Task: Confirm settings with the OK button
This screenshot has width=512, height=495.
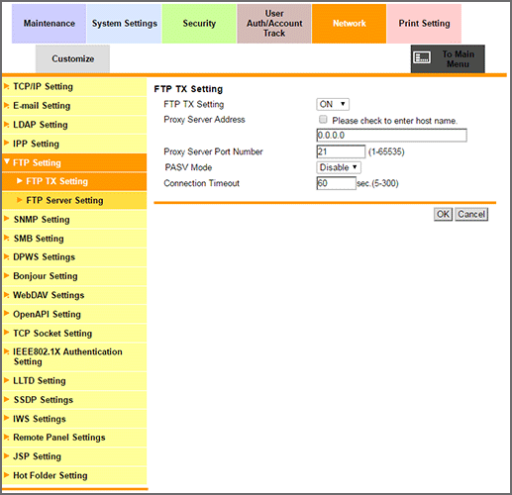Action: 443,214
